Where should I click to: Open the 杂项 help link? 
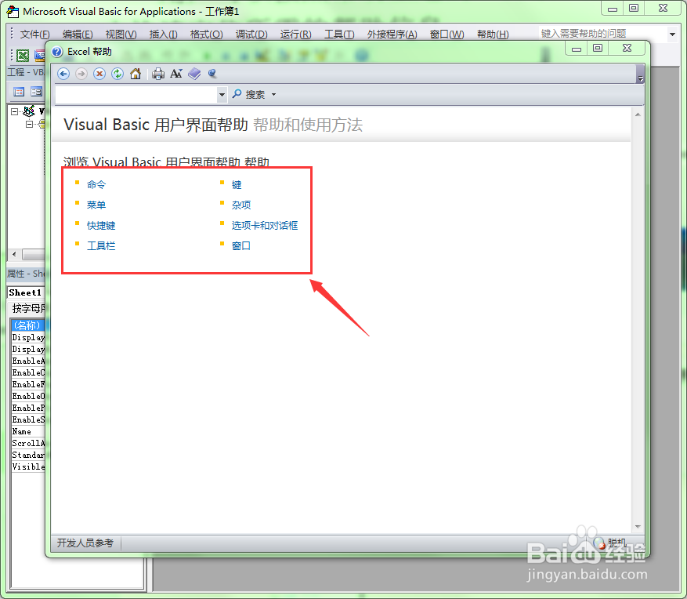point(241,205)
